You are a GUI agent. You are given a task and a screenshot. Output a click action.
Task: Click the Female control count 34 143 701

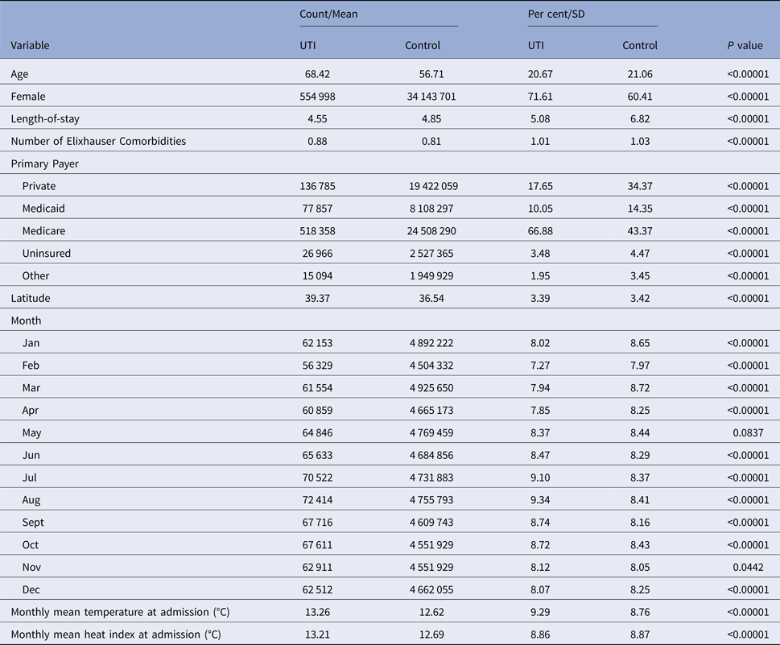point(423,97)
